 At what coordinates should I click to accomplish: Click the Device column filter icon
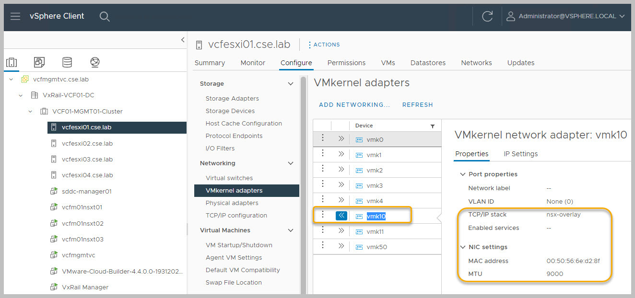coord(432,126)
